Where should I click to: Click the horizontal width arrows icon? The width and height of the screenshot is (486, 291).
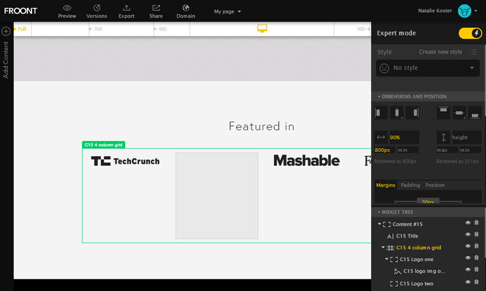pos(381,137)
